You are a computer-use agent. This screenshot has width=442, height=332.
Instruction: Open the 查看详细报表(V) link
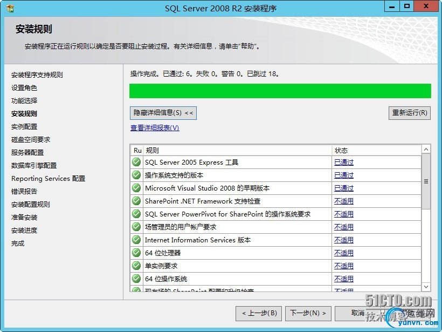(155, 128)
